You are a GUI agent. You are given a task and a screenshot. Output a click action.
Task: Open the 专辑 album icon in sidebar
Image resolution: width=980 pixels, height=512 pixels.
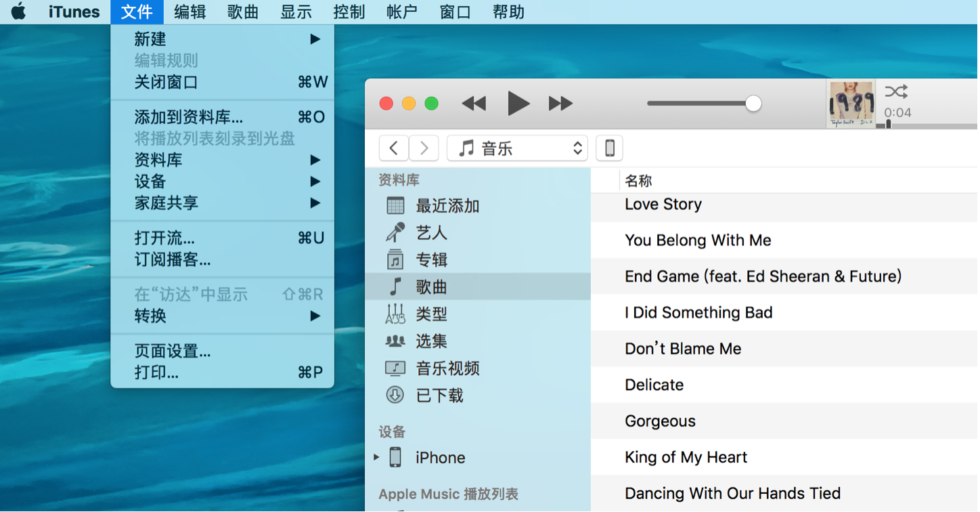395,259
